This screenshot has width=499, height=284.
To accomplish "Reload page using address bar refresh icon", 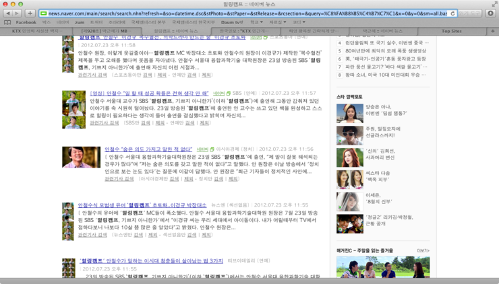I will pos(452,13).
